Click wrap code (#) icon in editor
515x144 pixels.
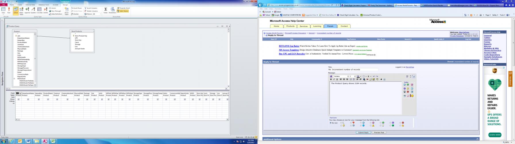(381, 79)
